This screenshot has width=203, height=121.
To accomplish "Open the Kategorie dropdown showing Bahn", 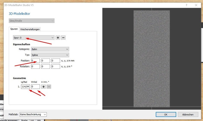I will pos(50,49).
